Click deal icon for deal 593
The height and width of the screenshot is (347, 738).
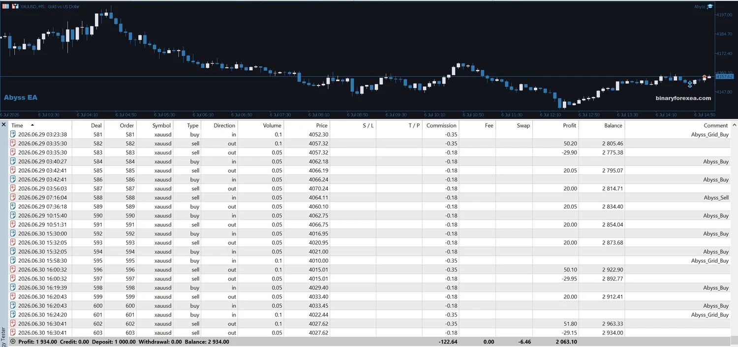pyautogui.click(x=13, y=242)
